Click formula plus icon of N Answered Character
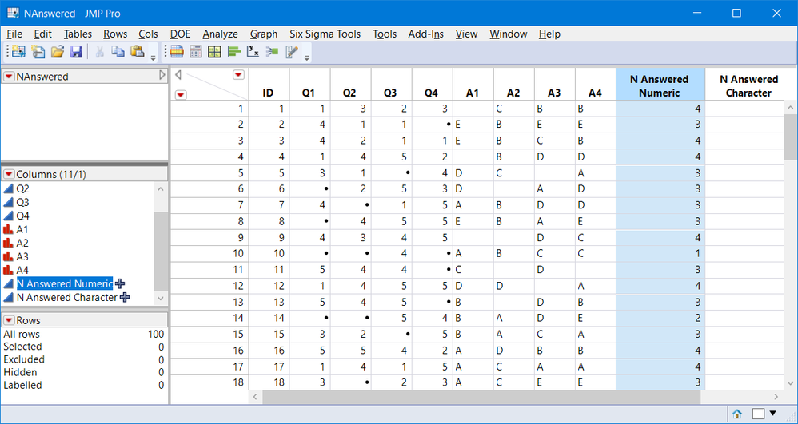The width and height of the screenshot is (798, 424). [124, 297]
